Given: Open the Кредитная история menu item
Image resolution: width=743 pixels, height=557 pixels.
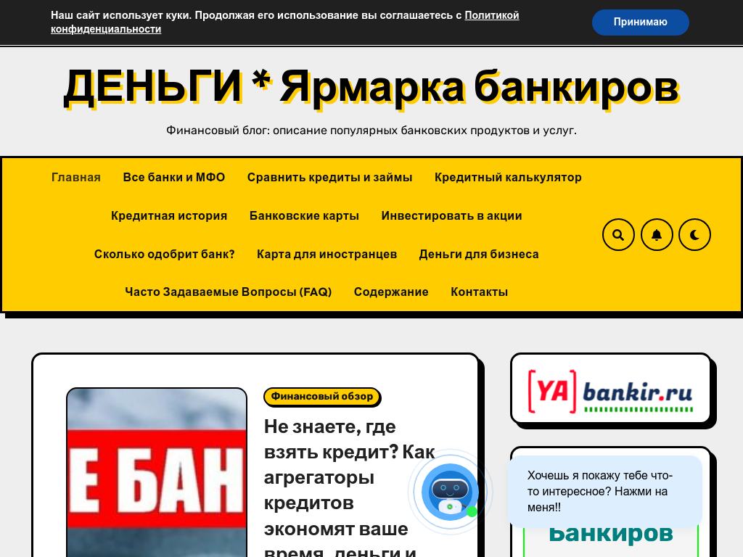Looking at the screenshot, I should coord(169,216).
